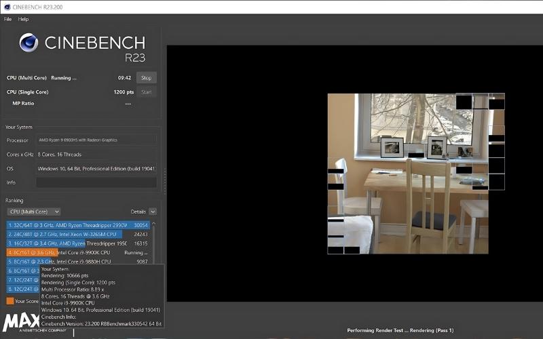543x339 pixels.
Task: Click the Your System section heading
Action: 19,127
